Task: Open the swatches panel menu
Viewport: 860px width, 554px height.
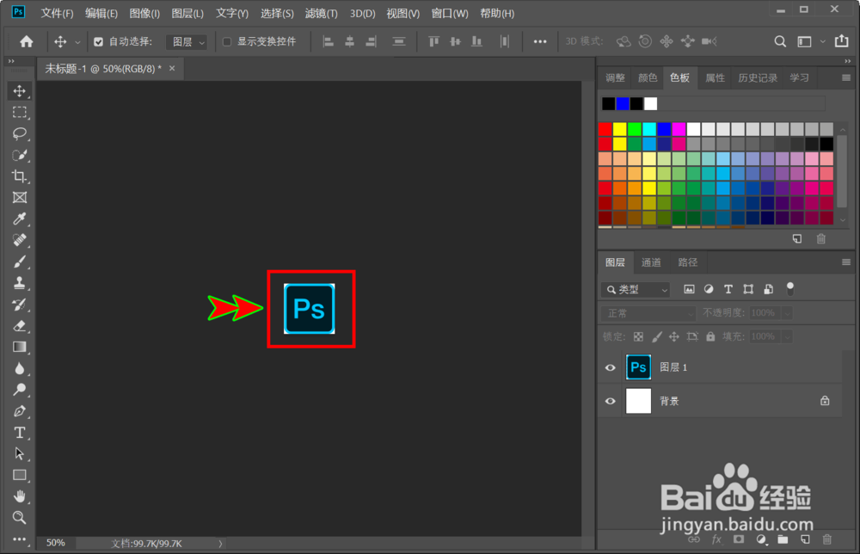Action: point(845,78)
